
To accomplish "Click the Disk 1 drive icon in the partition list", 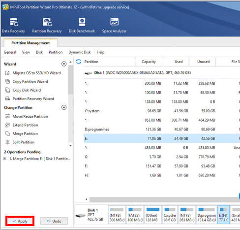I will point(89,73).
